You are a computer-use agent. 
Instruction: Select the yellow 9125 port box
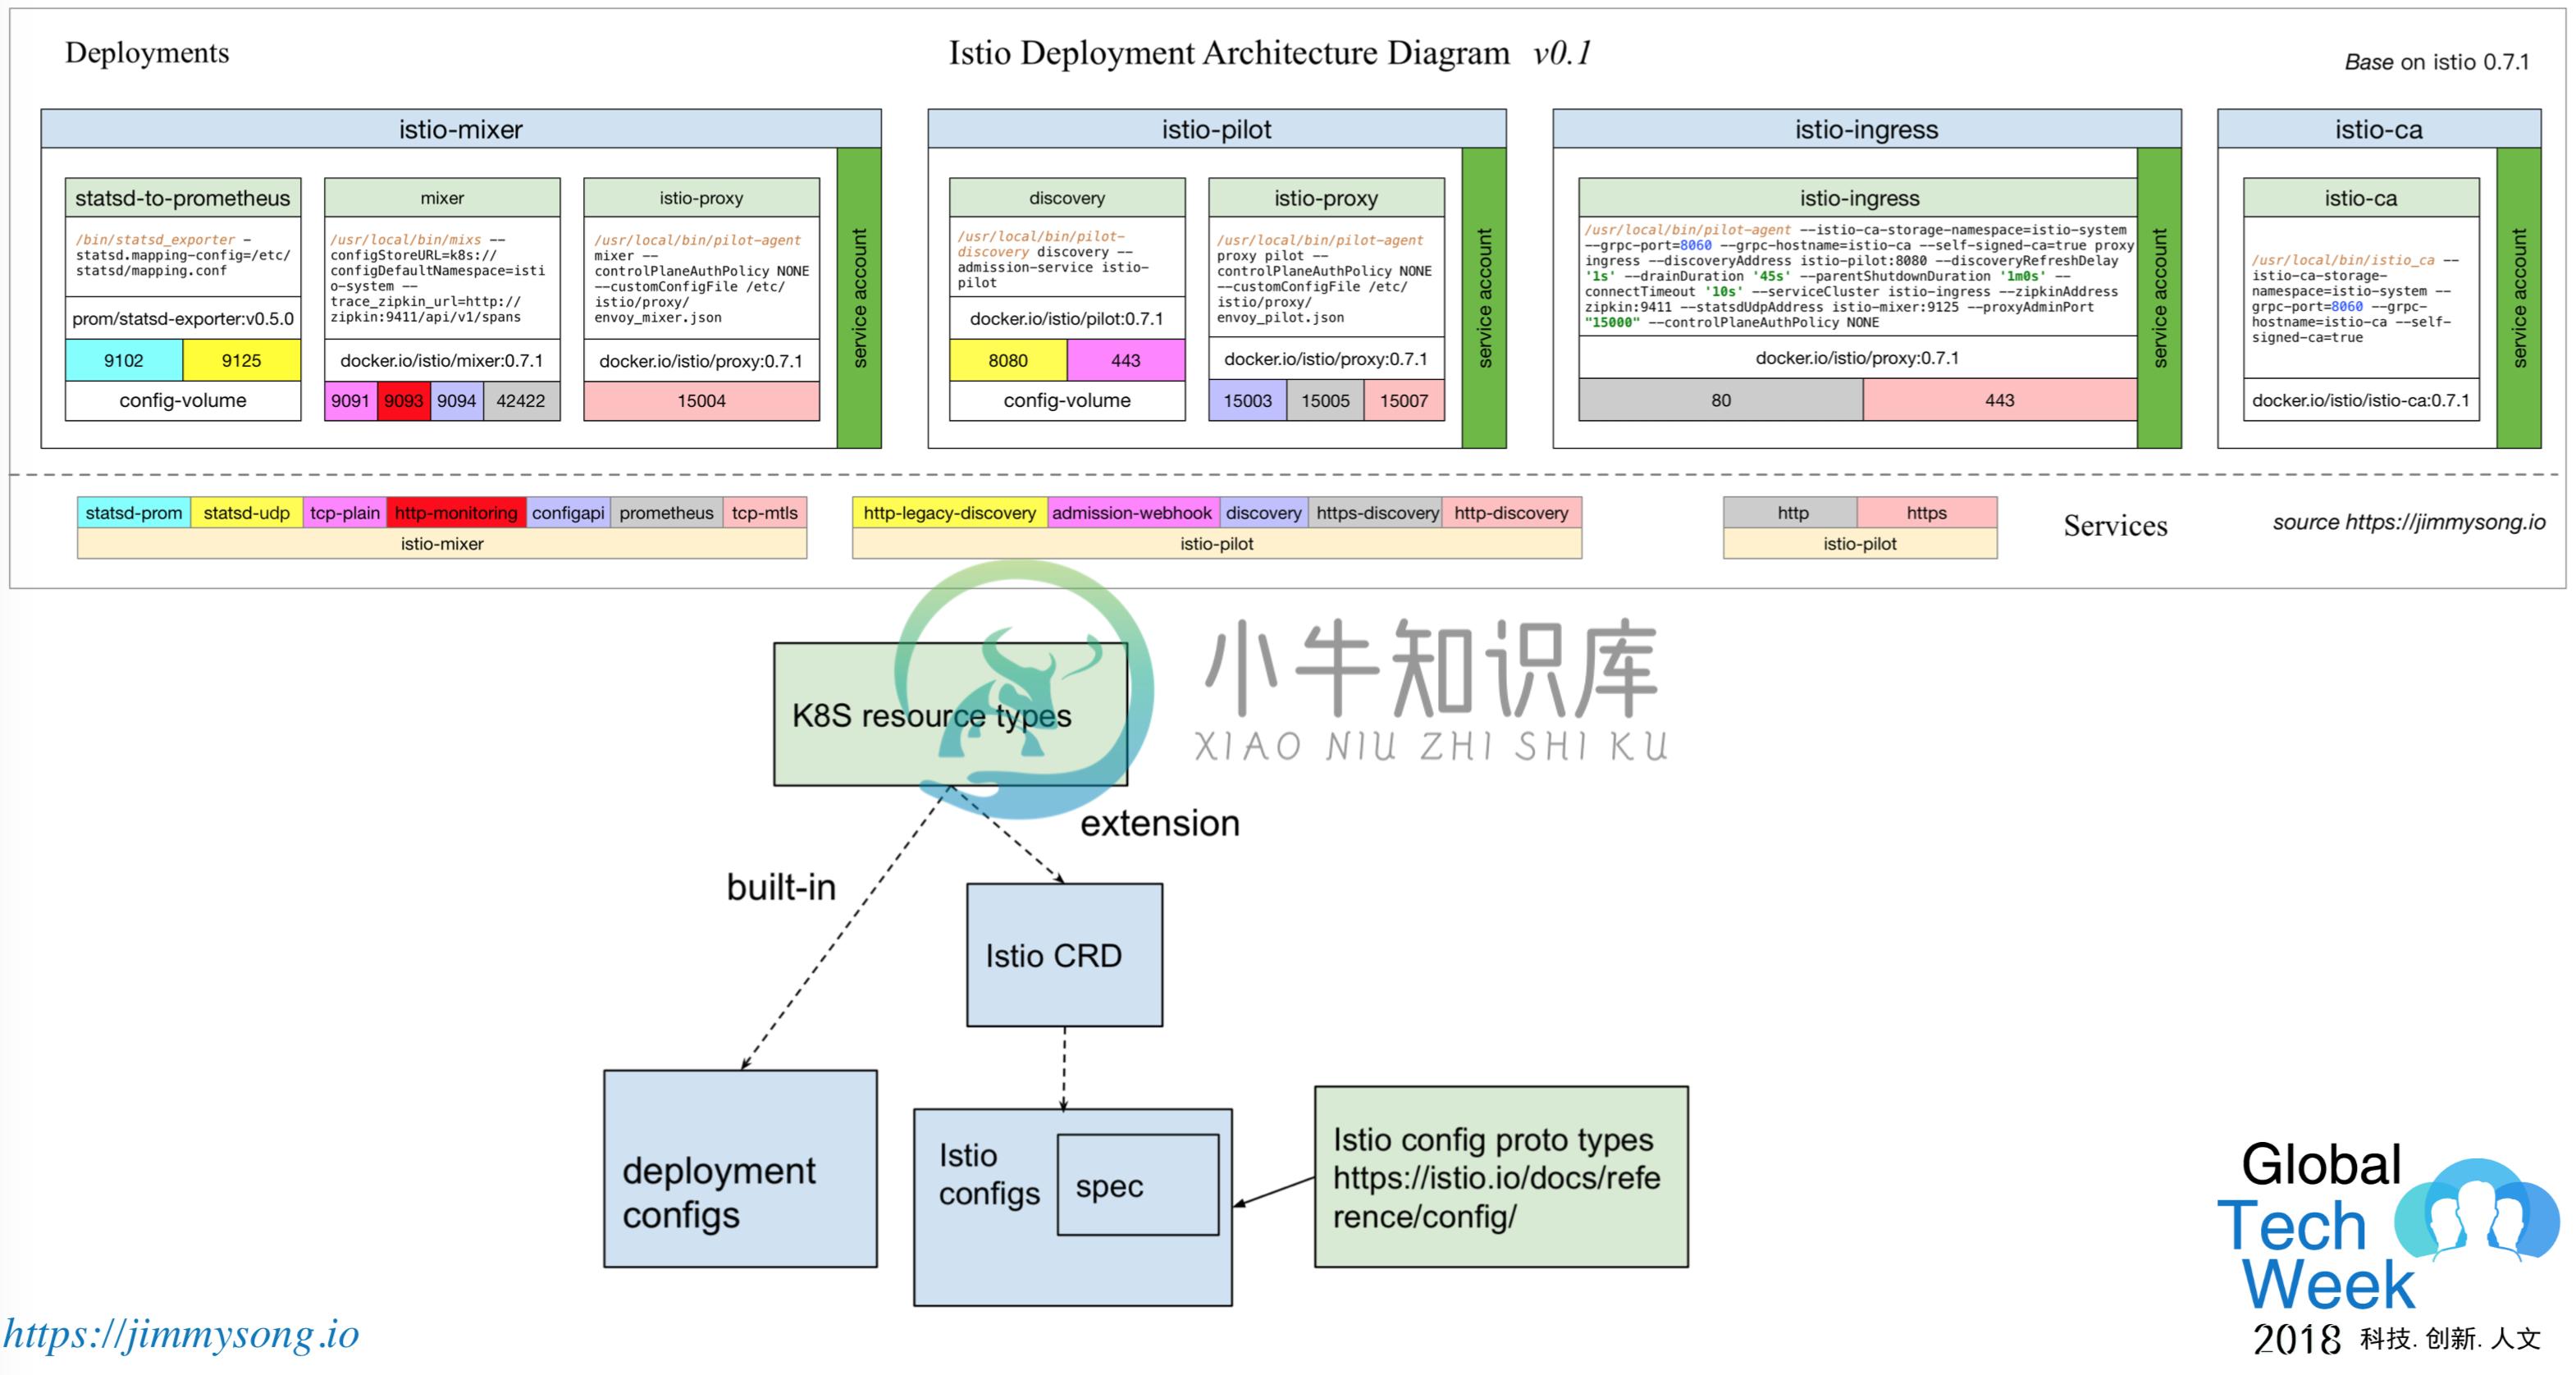pyautogui.click(x=241, y=360)
